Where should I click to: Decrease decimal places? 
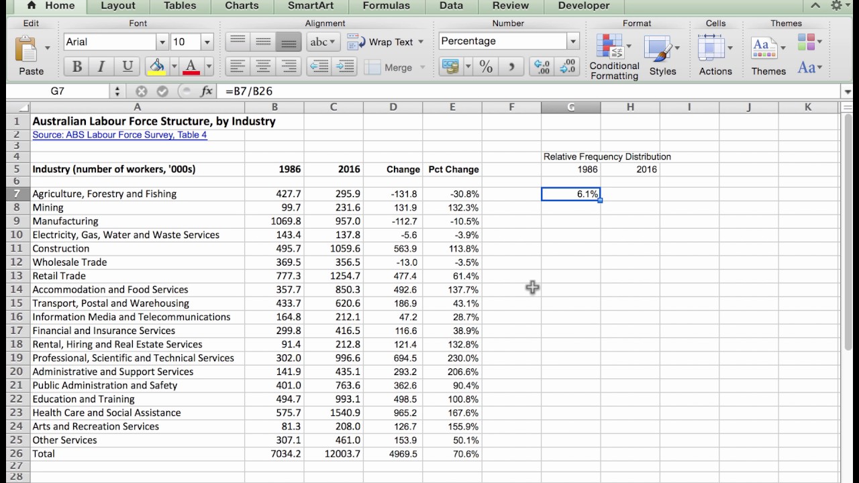(x=567, y=66)
